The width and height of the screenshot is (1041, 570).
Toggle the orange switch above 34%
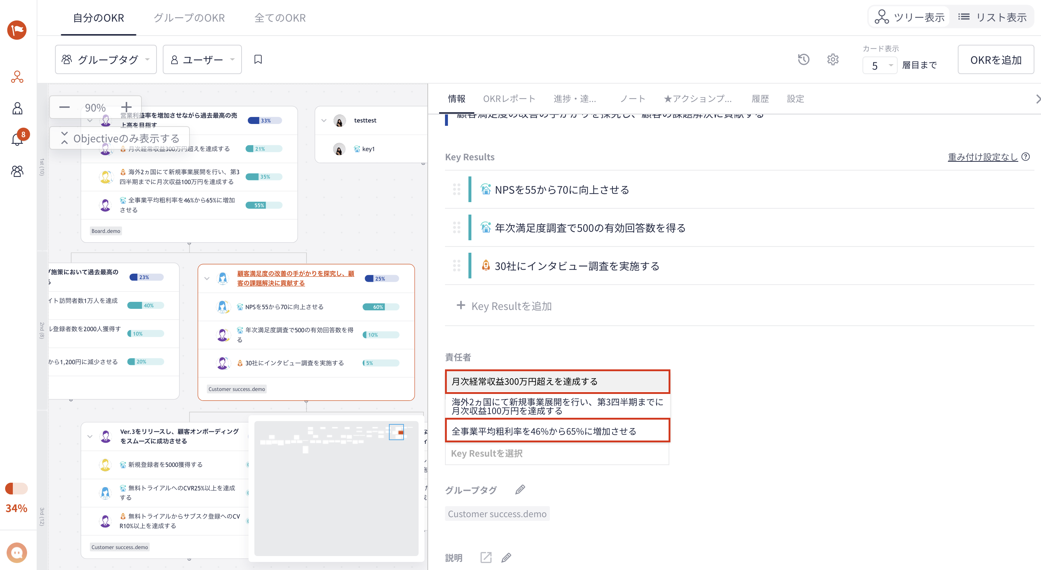[16, 488]
